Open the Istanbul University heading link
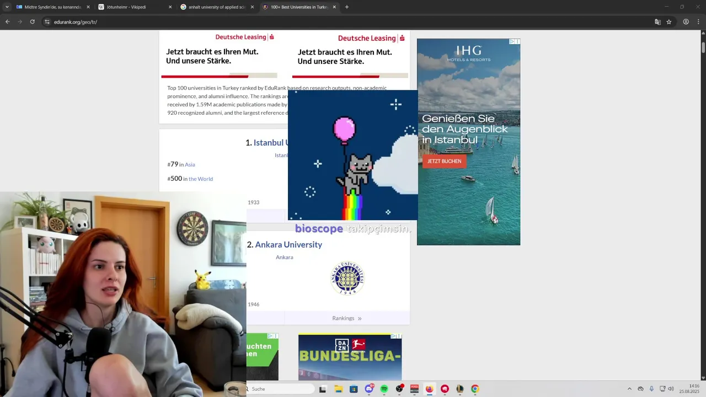Viewport: 706px width, 397px height. point(271,143)
